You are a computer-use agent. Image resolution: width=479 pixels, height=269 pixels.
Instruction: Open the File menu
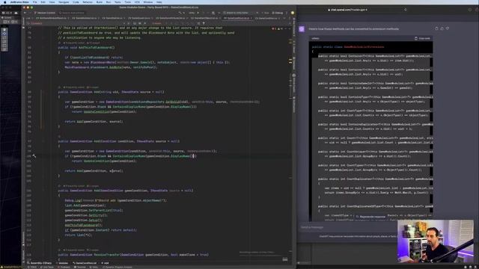pos(35,2)
